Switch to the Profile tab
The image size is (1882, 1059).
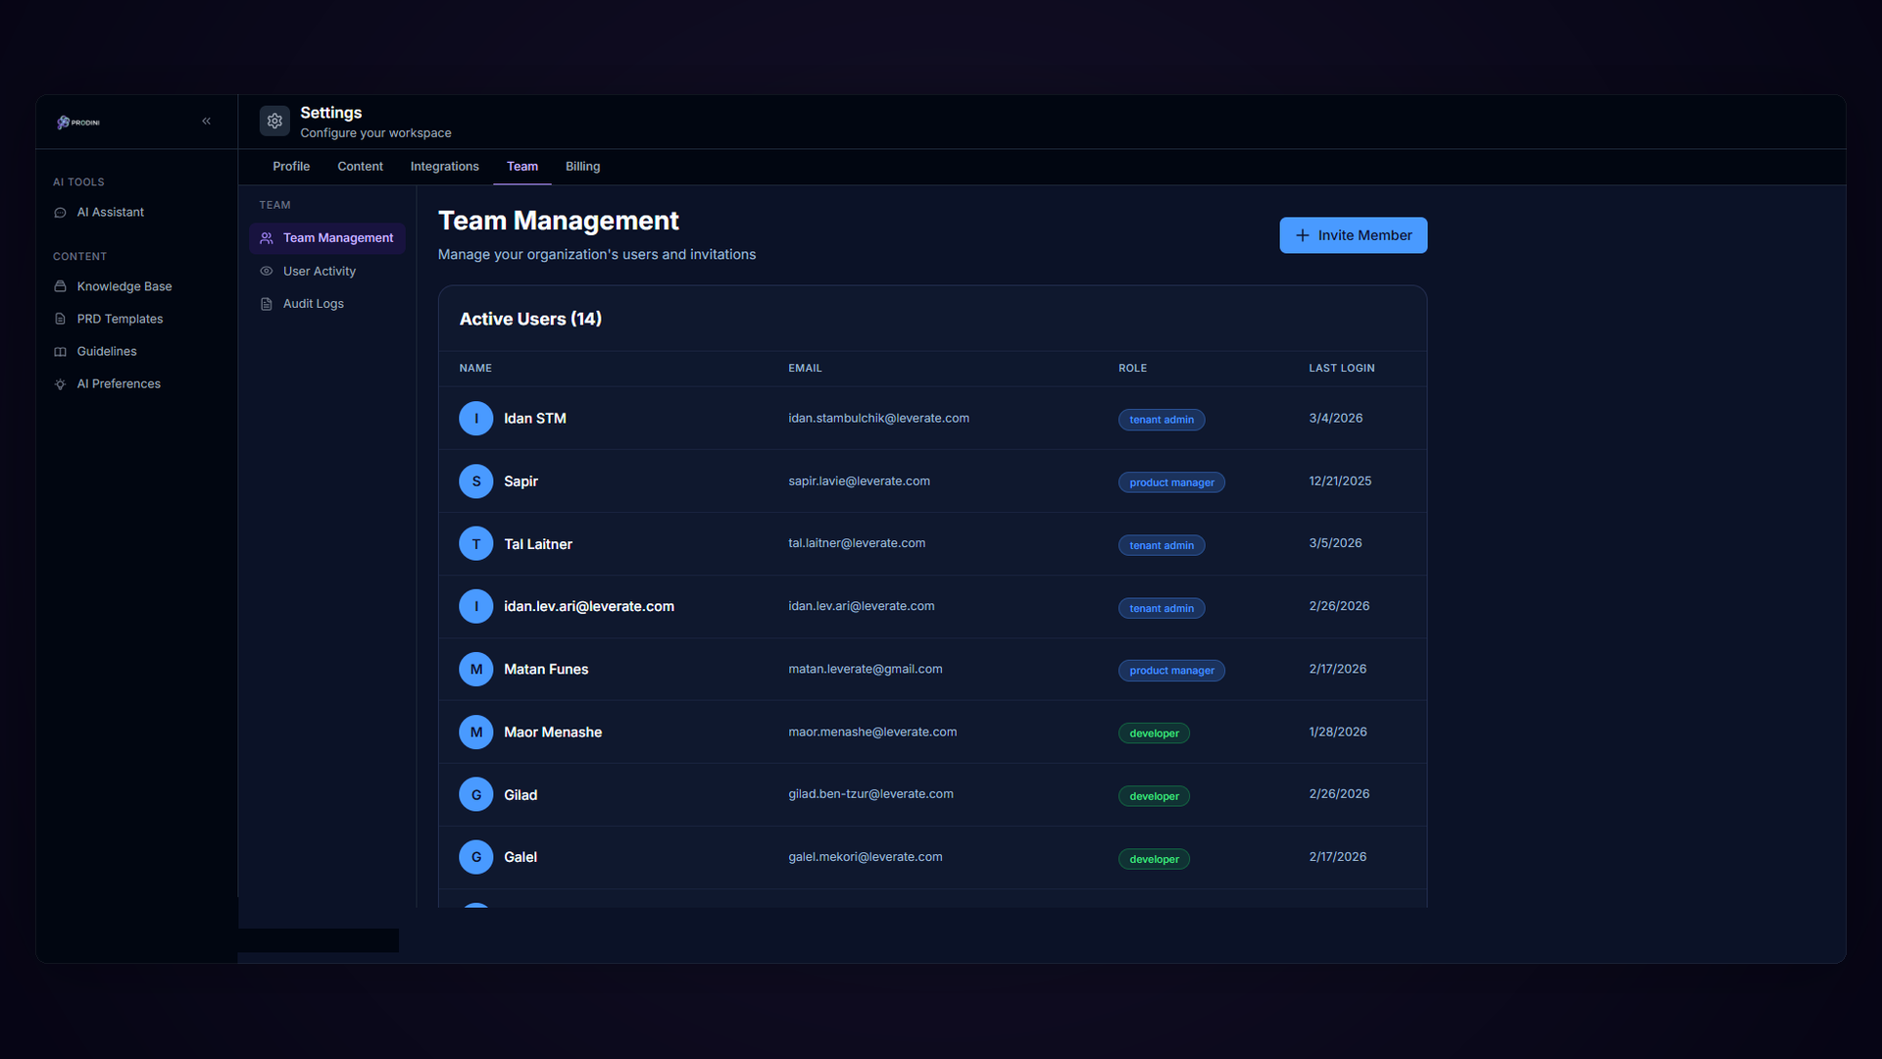291,167
